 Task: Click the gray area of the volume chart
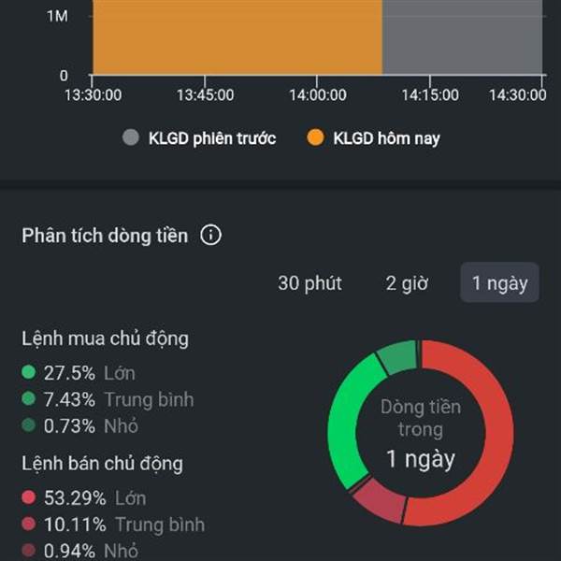pyautogui.click(x=463, y=37)
